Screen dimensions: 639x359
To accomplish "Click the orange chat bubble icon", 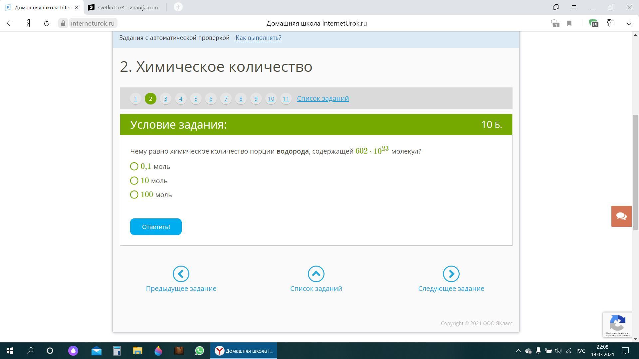I will pyautogui.click(x=621, y=216).
